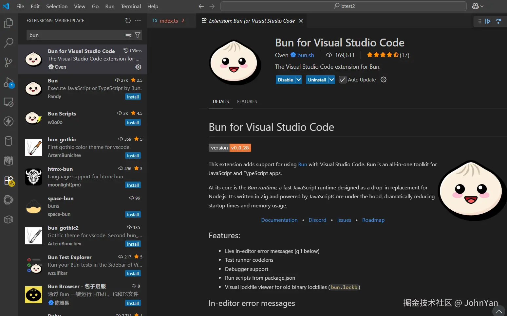
Task: Open the Issues link
Action: [344, 220]
